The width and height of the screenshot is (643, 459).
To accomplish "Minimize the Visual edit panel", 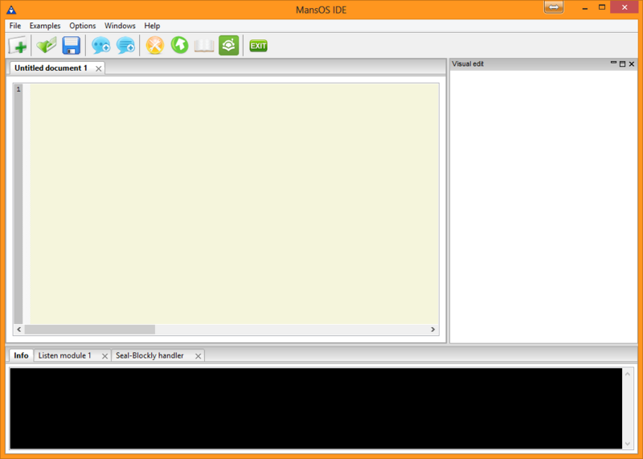I will pyautogui.click(x=613, y=63).
